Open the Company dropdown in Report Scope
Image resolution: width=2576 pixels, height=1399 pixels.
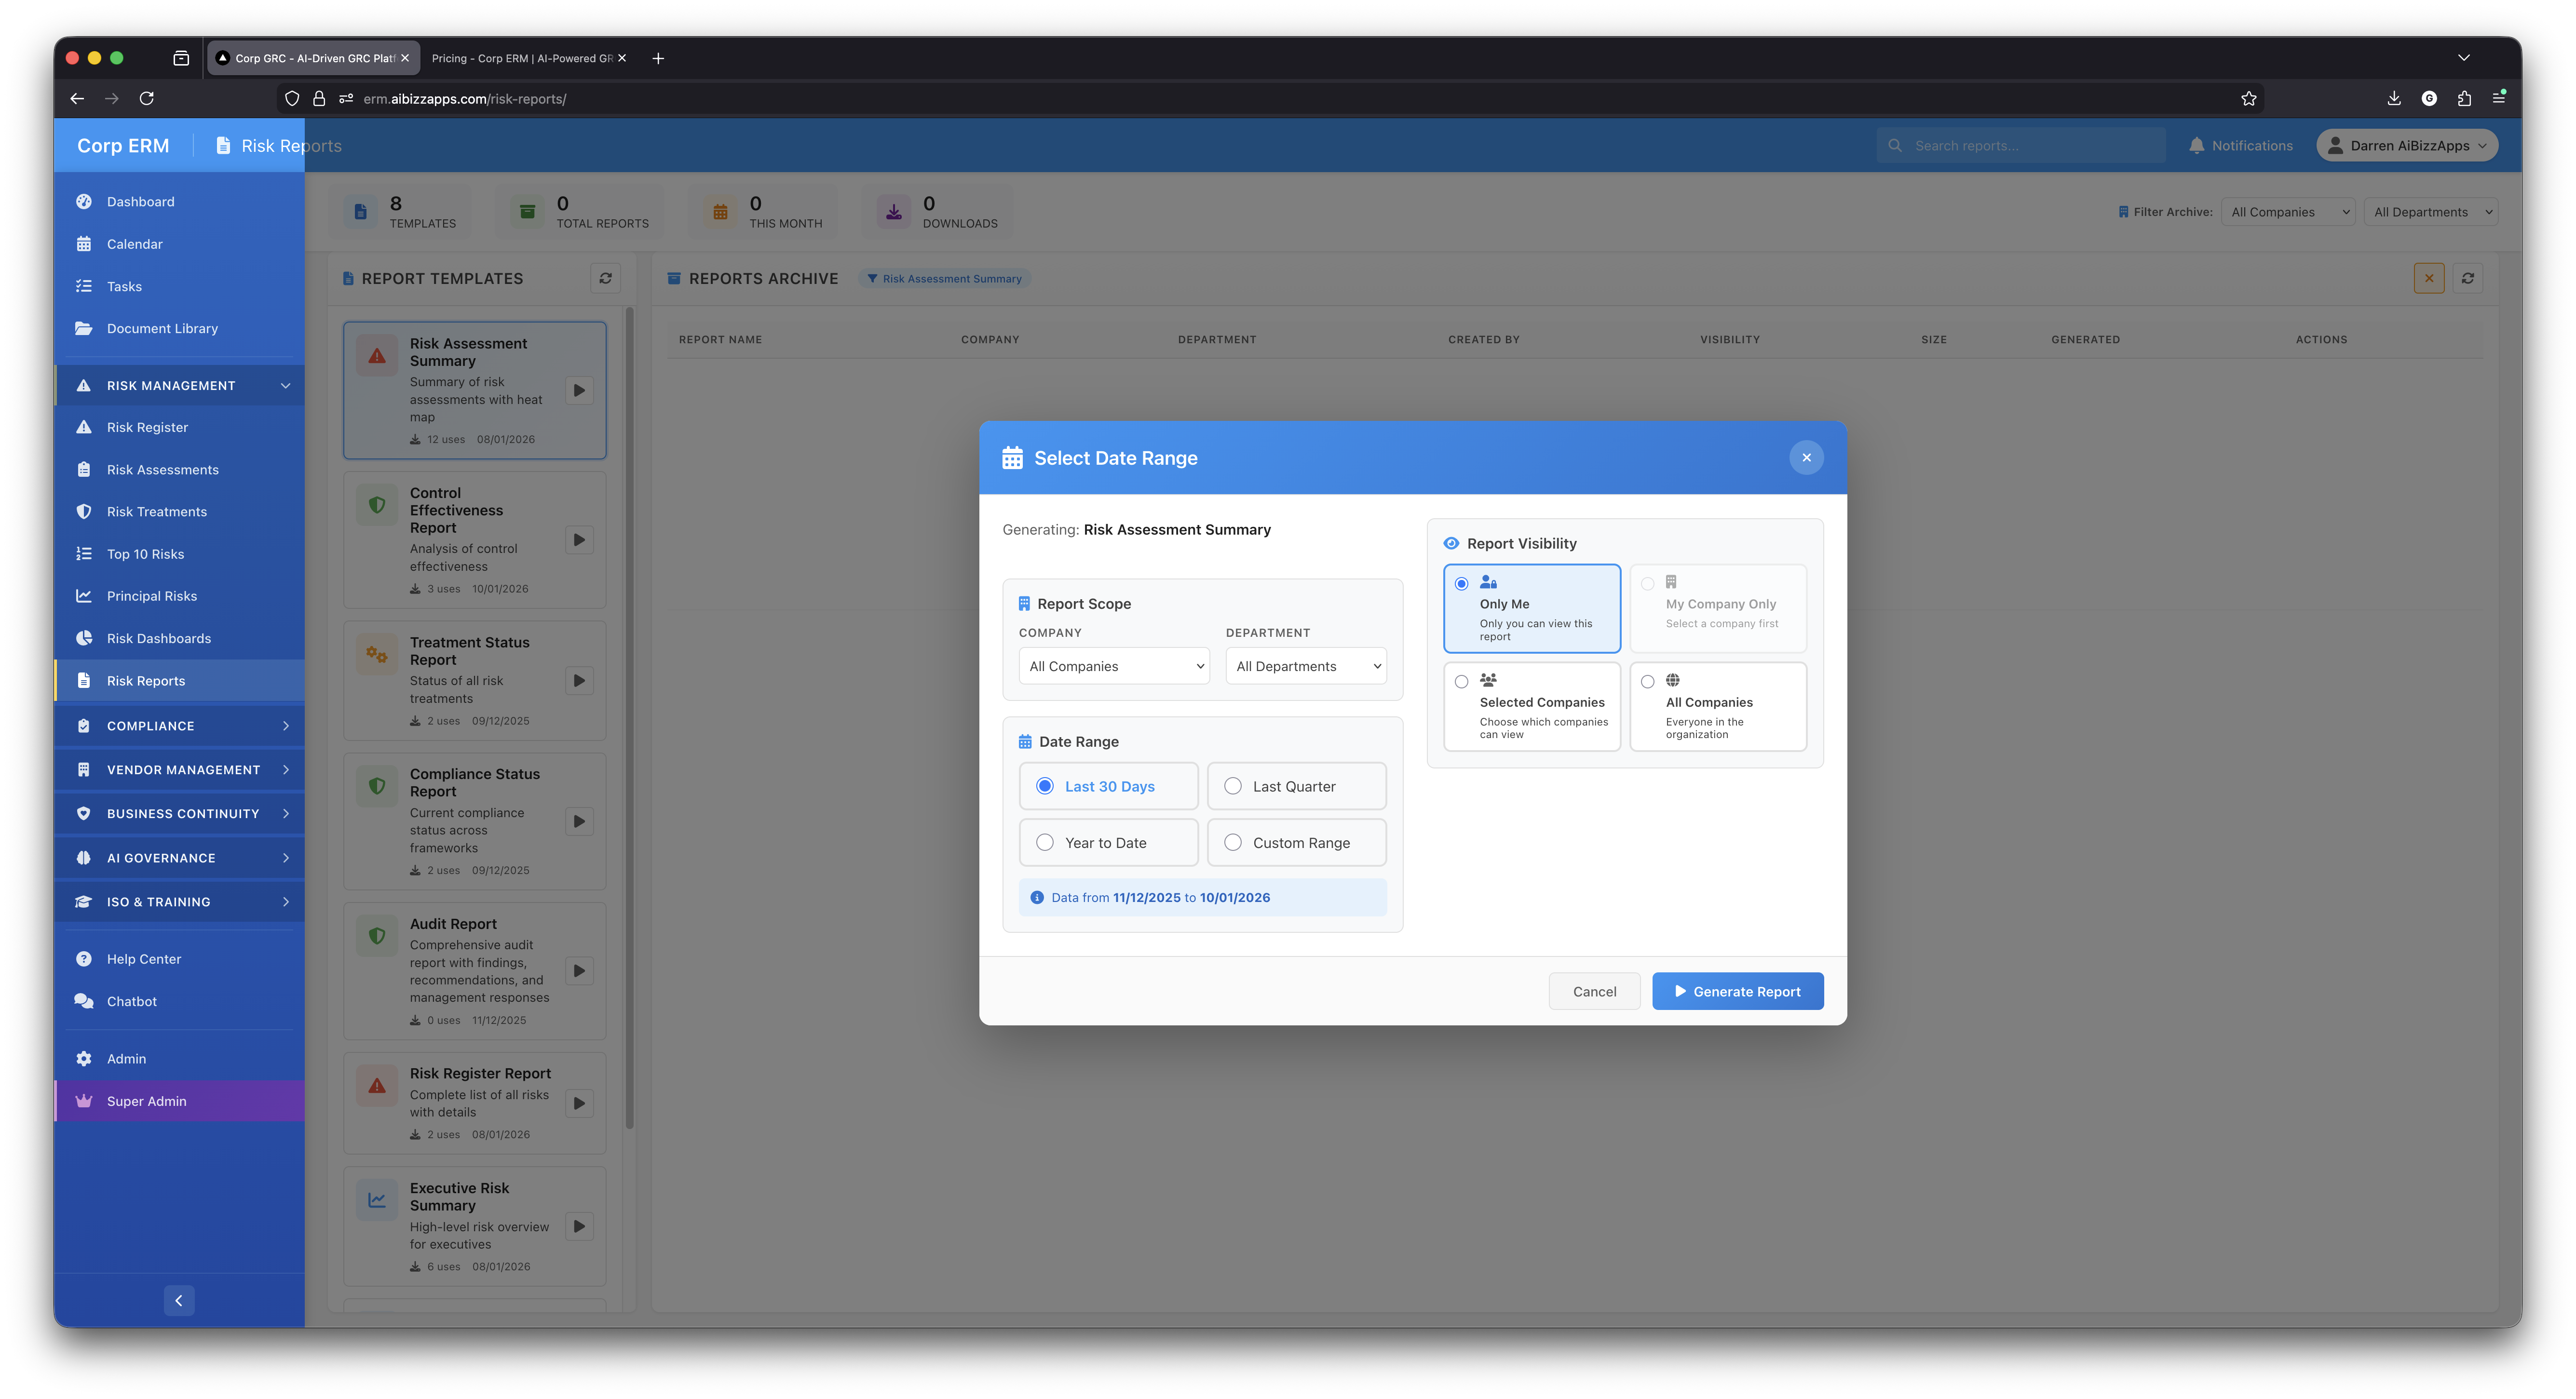coord(1114,666)
